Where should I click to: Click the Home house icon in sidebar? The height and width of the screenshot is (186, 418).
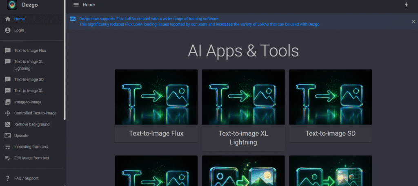coord(8,19)
